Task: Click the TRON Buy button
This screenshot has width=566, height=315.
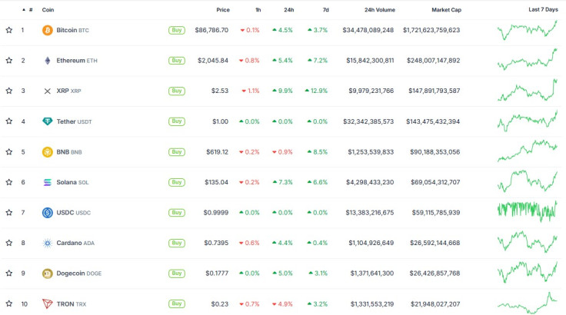Action: (177, 303)
